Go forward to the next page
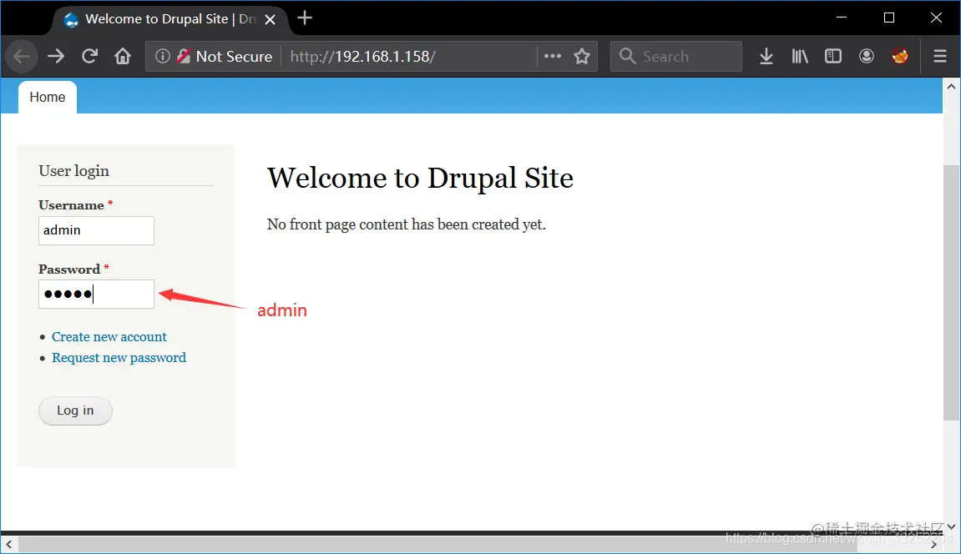 coord(56,57)
